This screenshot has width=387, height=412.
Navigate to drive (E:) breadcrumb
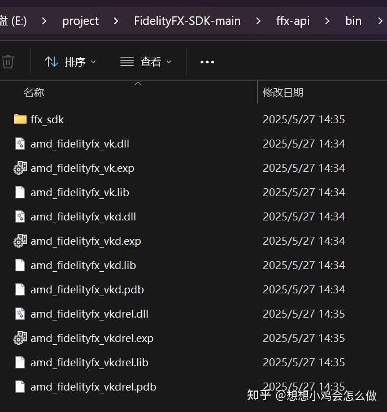(14, 21)
